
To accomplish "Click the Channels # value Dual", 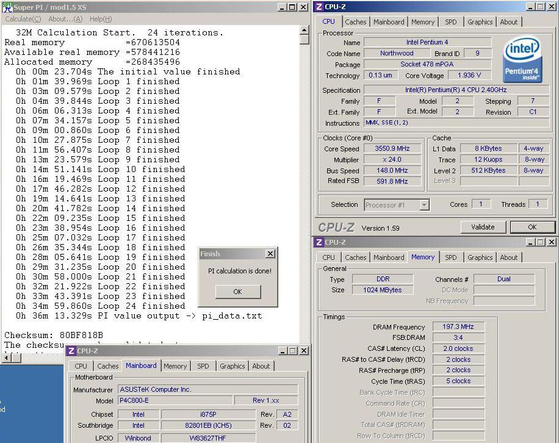I will tap(503, 279).
